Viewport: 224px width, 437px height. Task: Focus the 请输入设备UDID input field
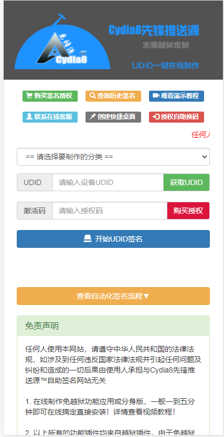[108, 182]
